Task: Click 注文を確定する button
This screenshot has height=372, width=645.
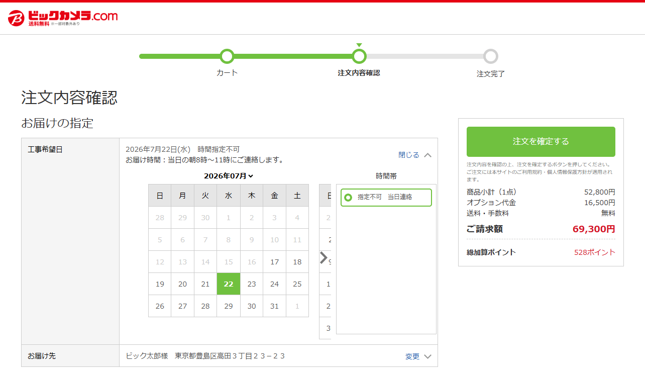Action: click(541, 142)
